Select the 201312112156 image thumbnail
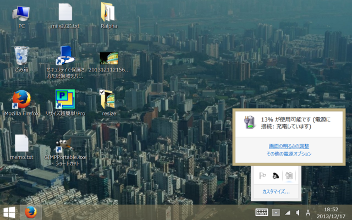This screenshot has height=220, width=352. pyautogui.click(x=109, y=58)
